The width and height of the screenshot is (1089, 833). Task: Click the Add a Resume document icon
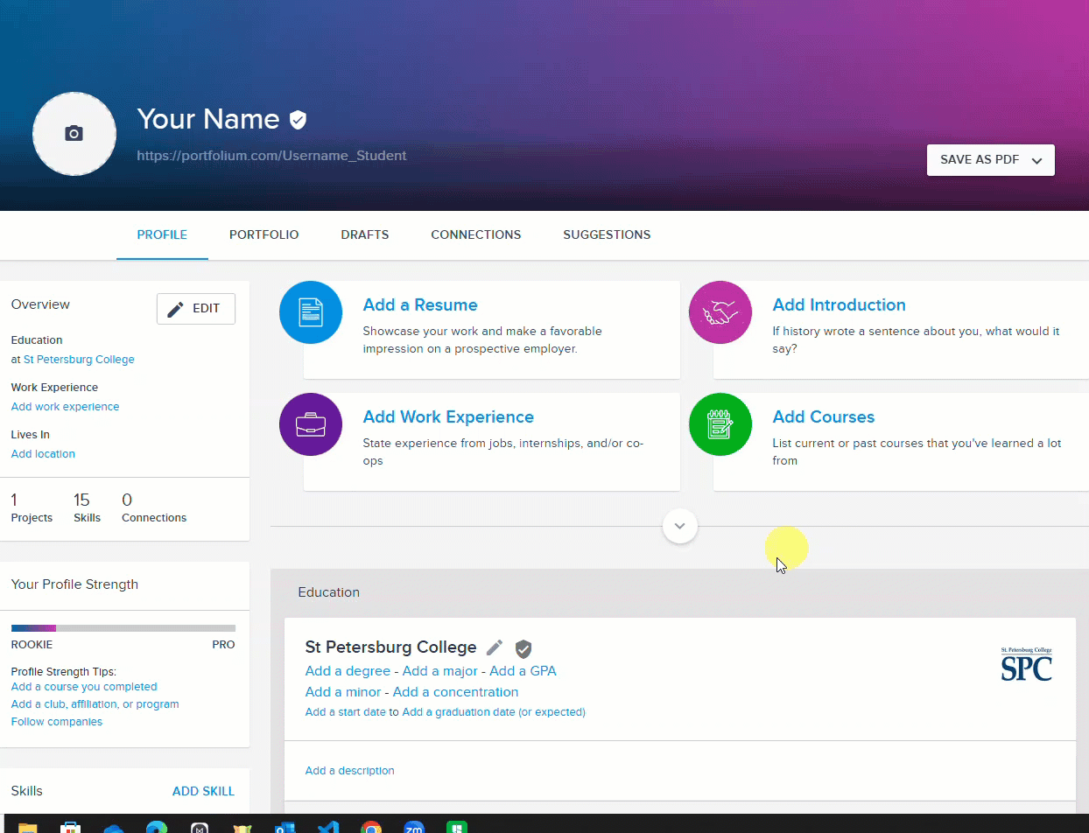tap(310, 312)
